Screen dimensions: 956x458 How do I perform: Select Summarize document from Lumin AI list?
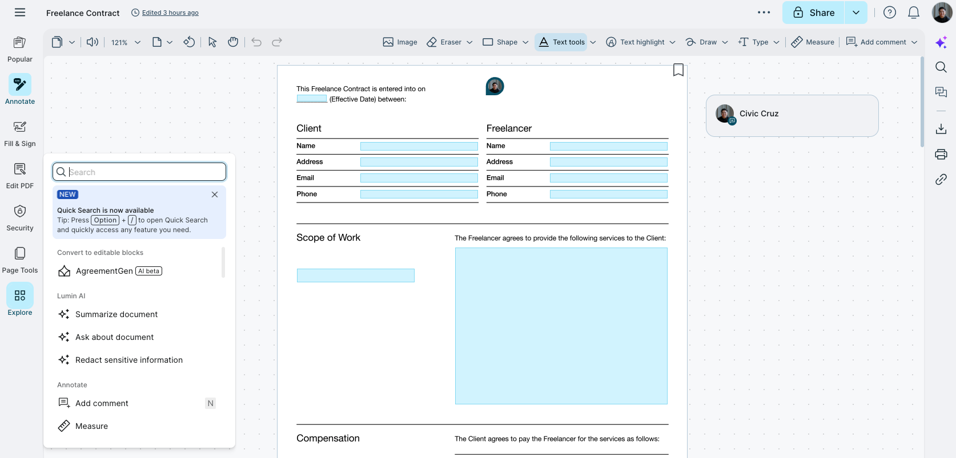pos(117,314)
